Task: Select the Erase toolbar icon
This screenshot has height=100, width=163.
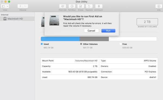Action: point(81,6)
